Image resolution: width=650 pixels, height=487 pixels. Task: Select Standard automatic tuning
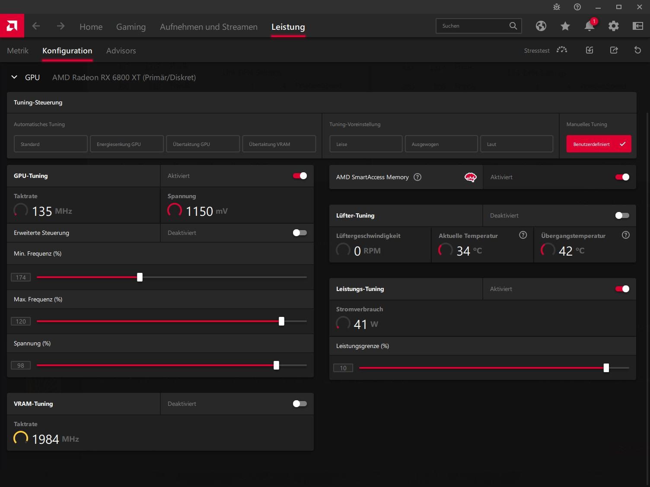point(51,144)
